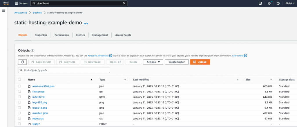Select the static/ folder checkbox
Screen dimensions: 297x127
click(x=19, y=124)
